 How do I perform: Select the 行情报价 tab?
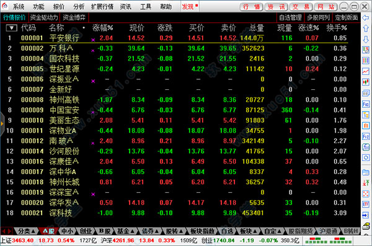[x=14, y=17]
